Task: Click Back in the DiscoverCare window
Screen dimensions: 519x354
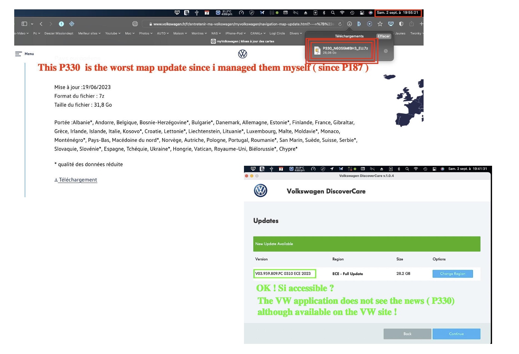Action: coord(407,334)
